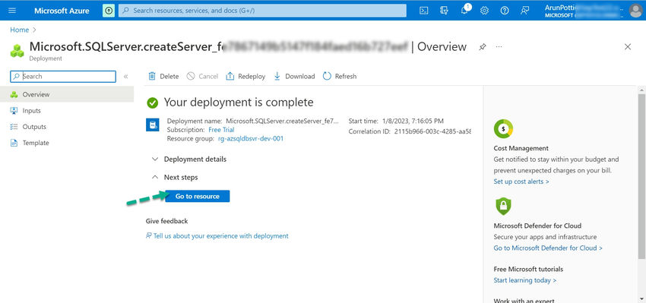Expand the Deployment details section
The width and height of the screenshot is (646, 303).
[x=189, y=159]
